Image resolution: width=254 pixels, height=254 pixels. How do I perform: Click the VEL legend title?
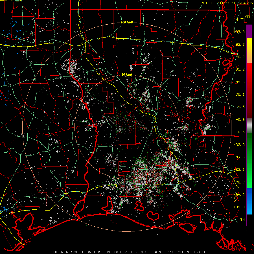pyautogui.click(x=248, y=17)
